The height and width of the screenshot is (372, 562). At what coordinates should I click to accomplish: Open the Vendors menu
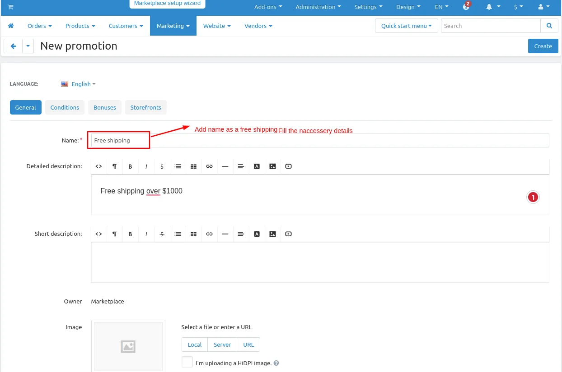[258, 26]
